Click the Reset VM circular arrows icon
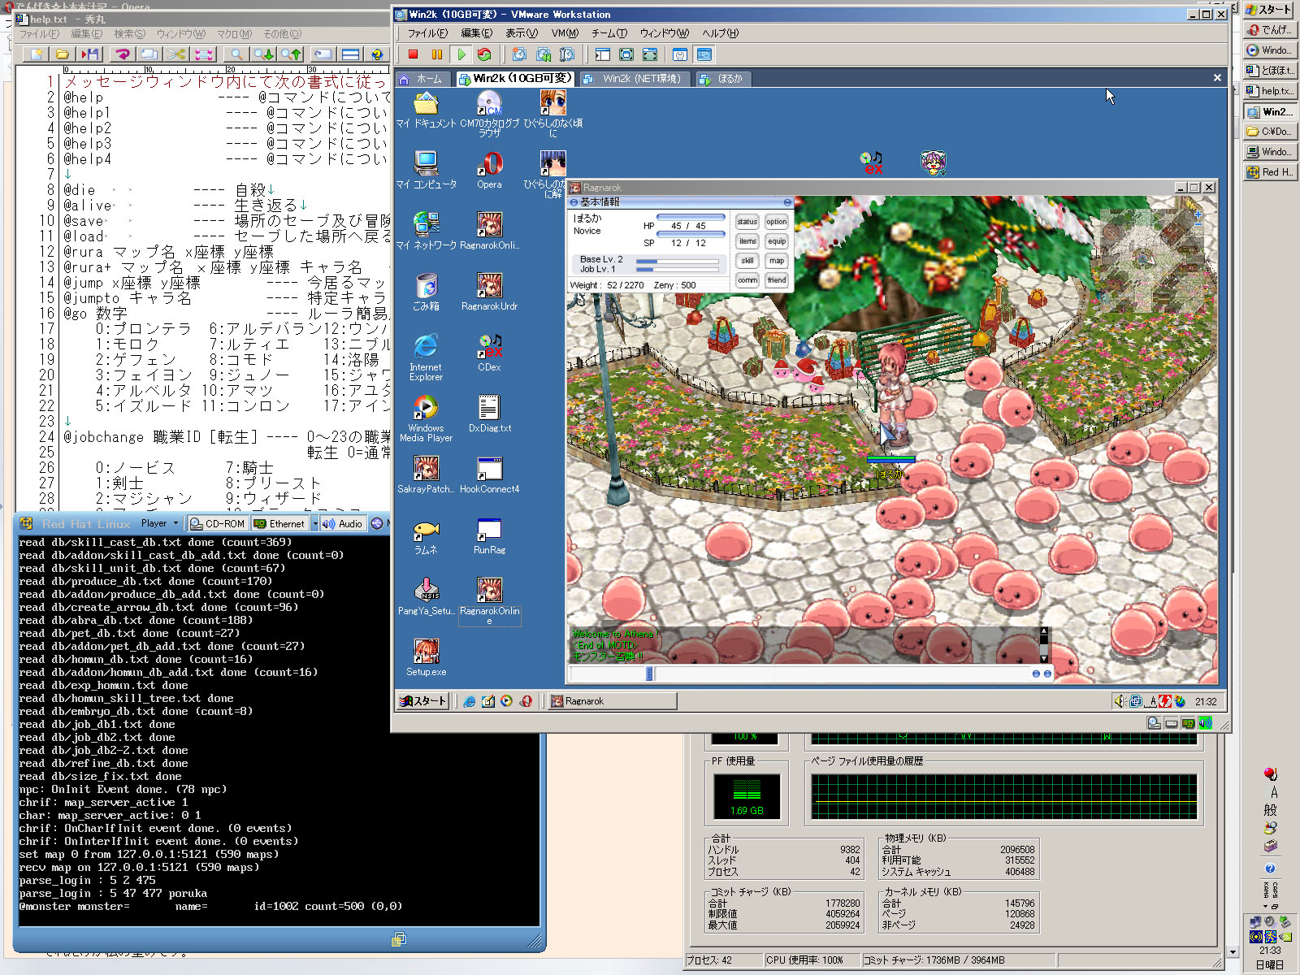 484,54
